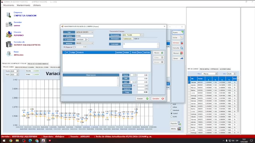Click the Cancelar button

[158, 99]
